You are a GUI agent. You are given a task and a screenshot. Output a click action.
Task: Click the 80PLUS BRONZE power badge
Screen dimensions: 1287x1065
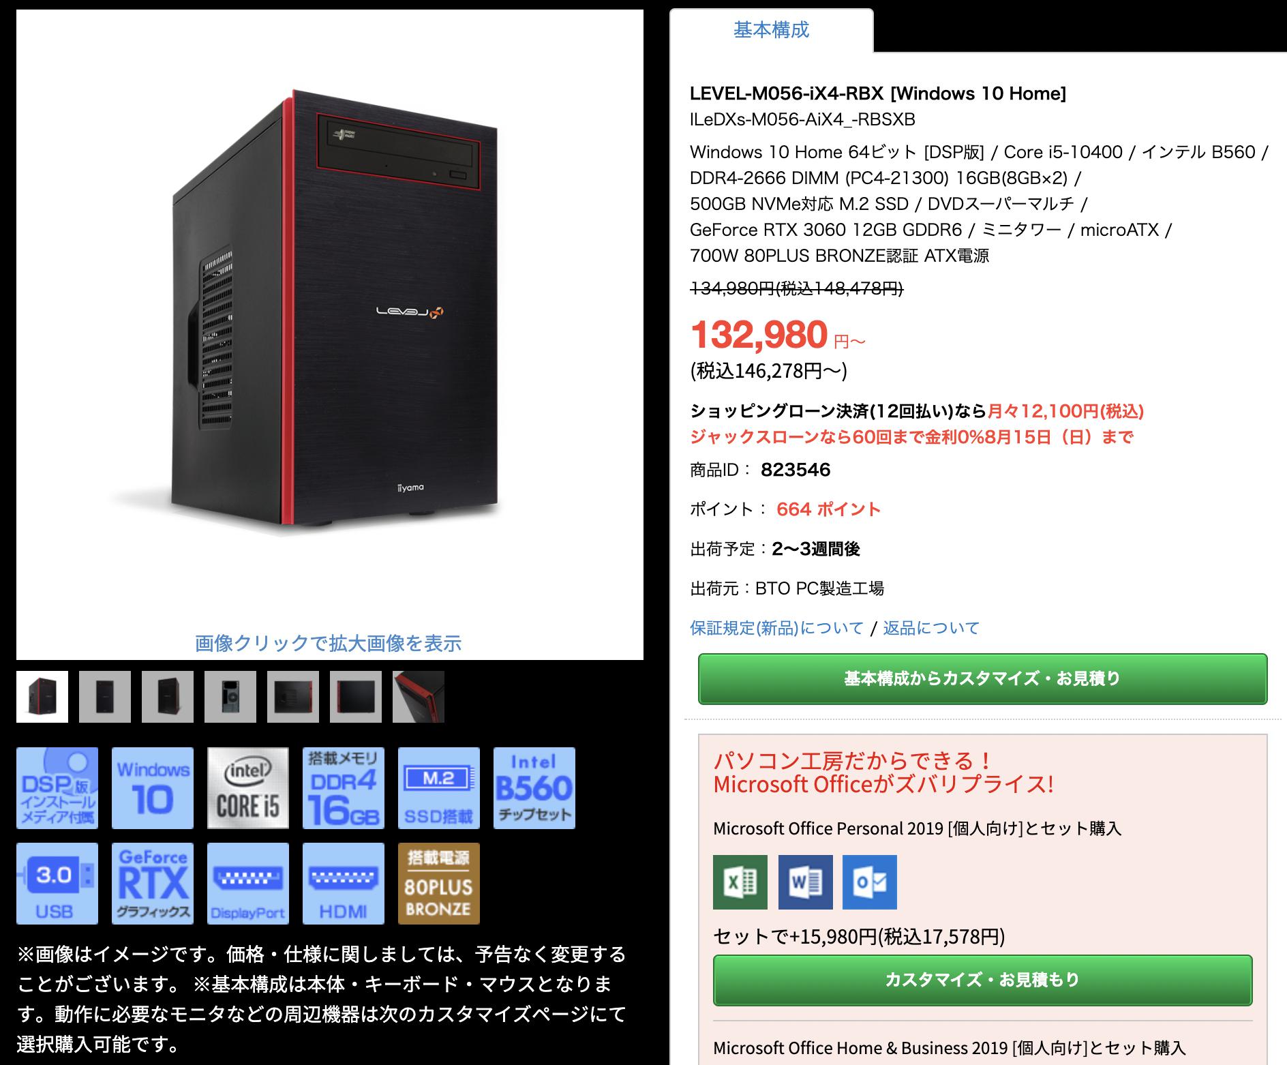[439, 883]
